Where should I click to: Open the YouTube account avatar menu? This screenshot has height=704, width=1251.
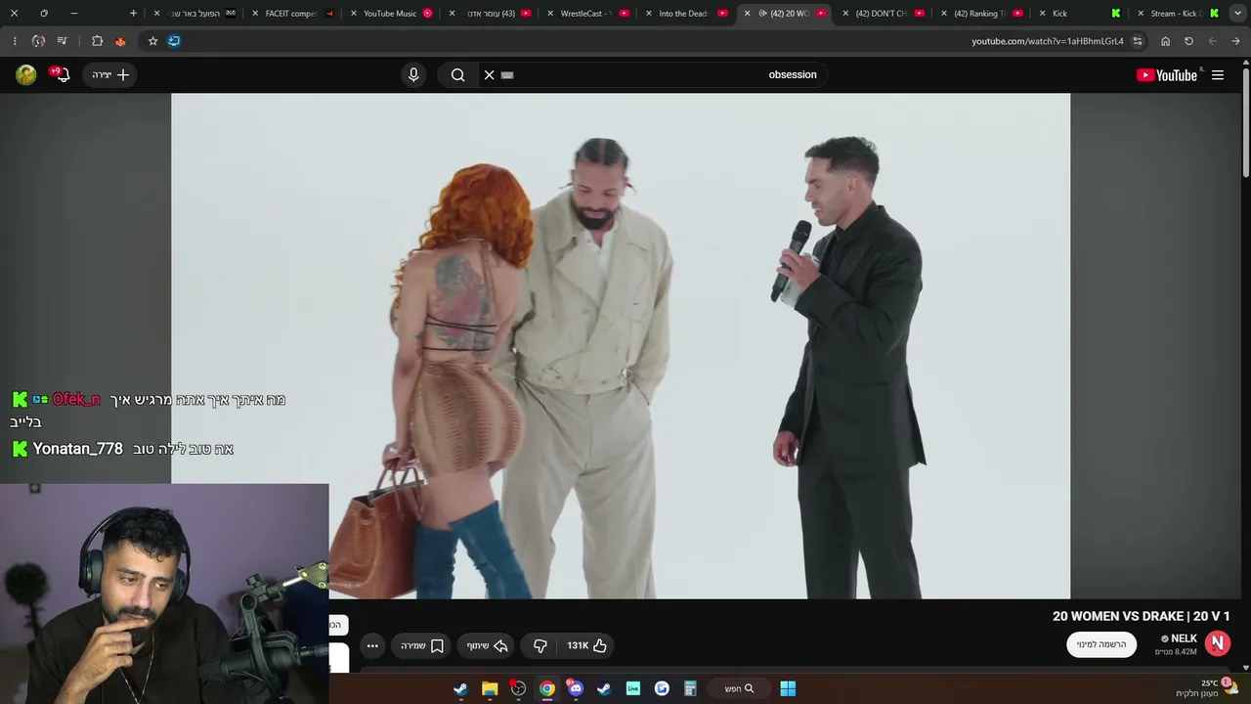coord(26,75)
